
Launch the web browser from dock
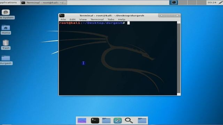tap(118, 120)
